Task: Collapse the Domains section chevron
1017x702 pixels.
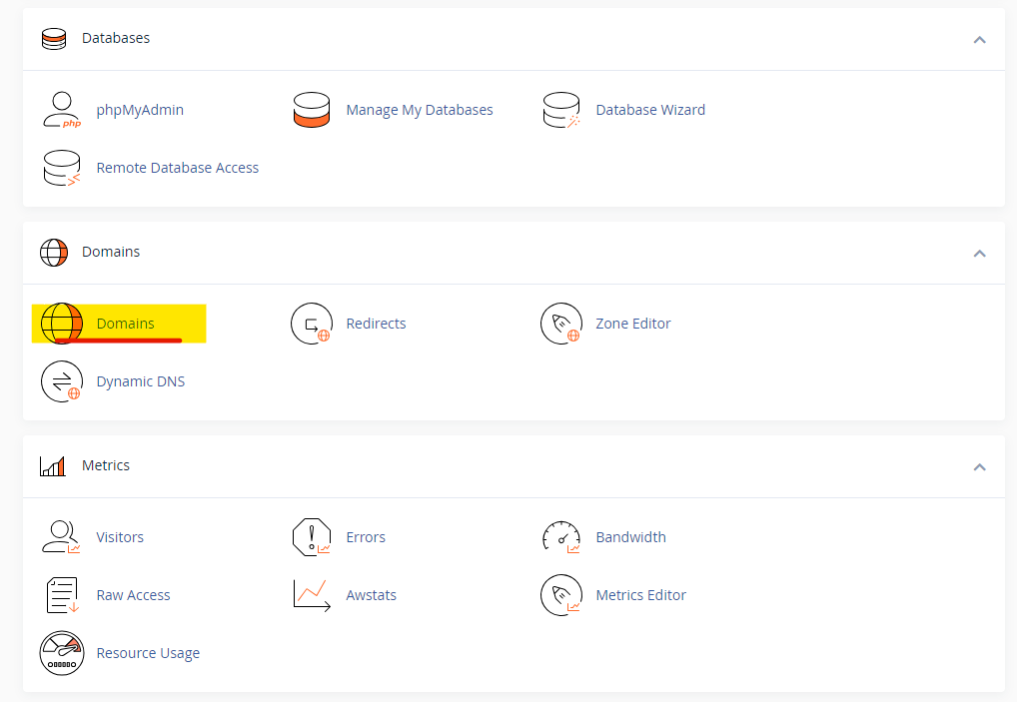Action: (x=979, y=253)
